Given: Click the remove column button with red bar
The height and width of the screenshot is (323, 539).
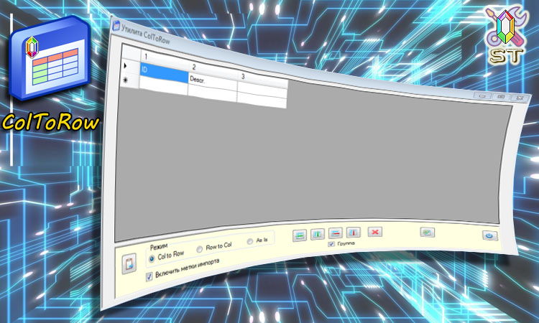Looking at the screenshot, I should pos(353,233).
